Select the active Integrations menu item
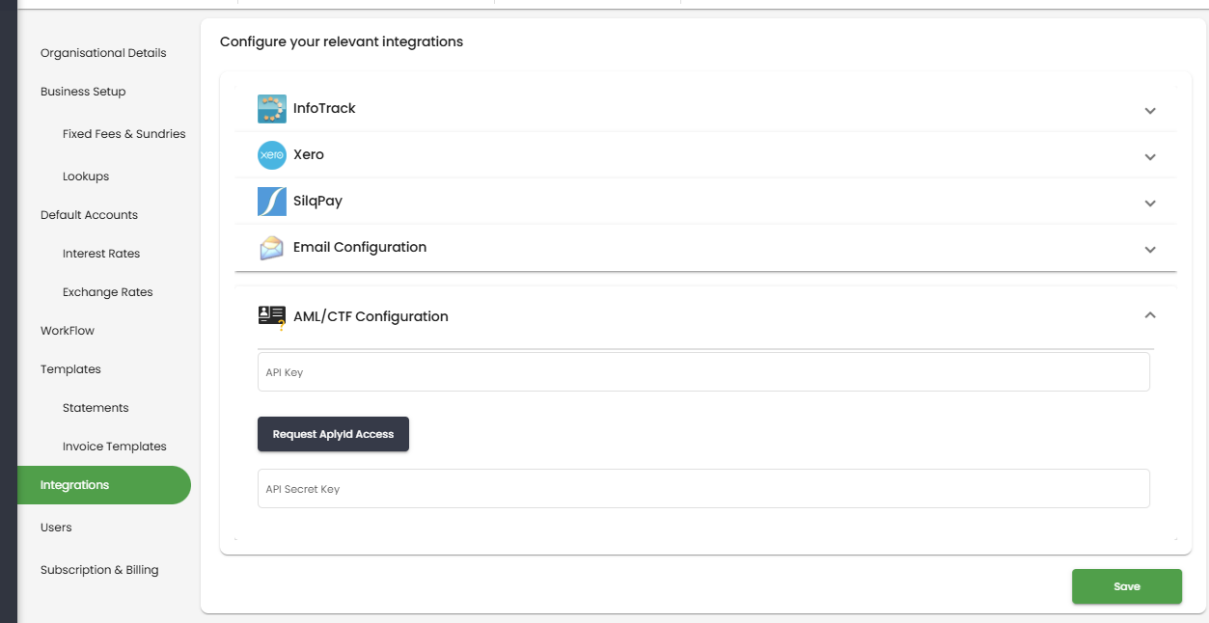This screenshot has width=1209, height=623. coord(104,485)
